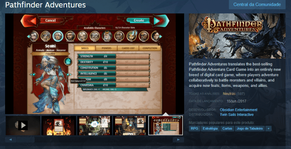Click the Estratégia tag
This screenshot has height=149, width=291.
point(210,128)
